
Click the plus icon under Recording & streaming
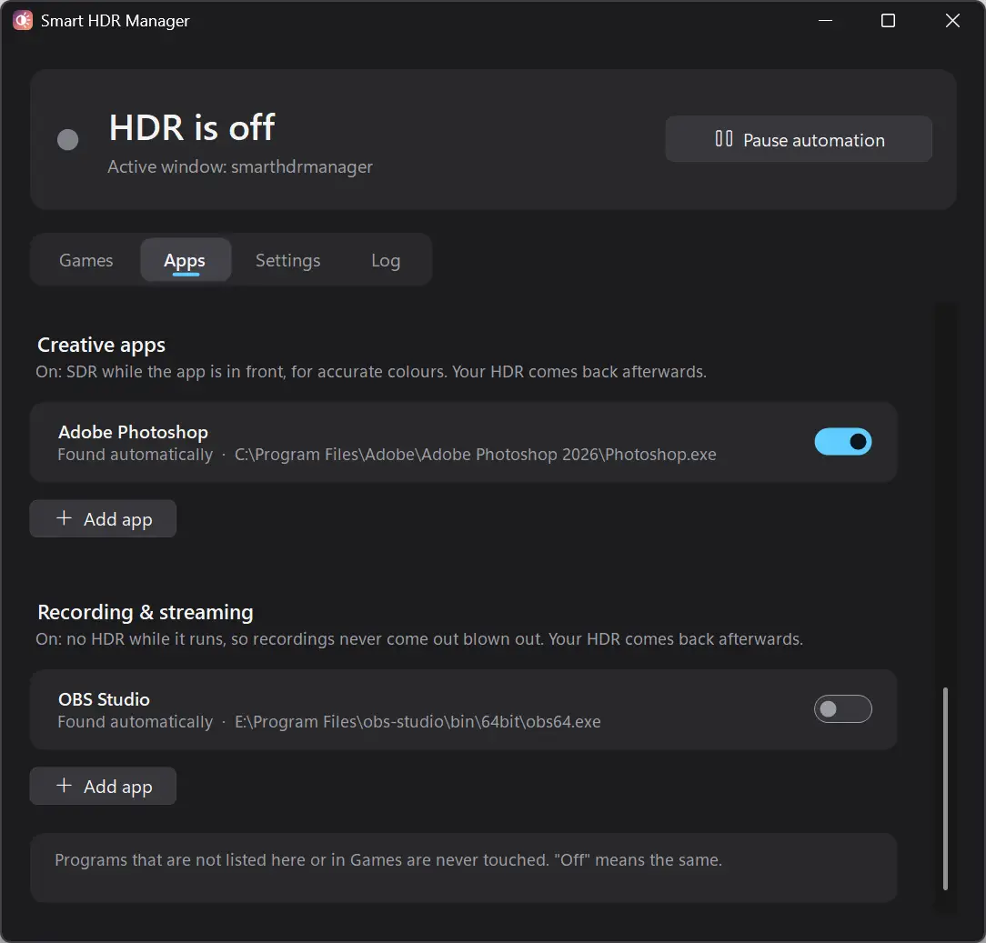(65, 785)
